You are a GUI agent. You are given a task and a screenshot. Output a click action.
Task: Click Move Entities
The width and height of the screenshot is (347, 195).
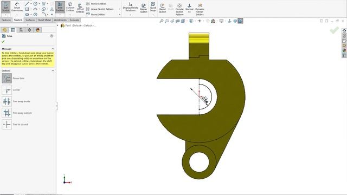click(x=95, y=15)
